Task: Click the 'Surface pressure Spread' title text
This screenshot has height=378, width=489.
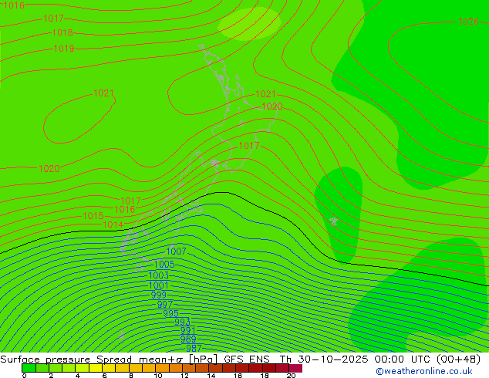Action: coord(68,359)
